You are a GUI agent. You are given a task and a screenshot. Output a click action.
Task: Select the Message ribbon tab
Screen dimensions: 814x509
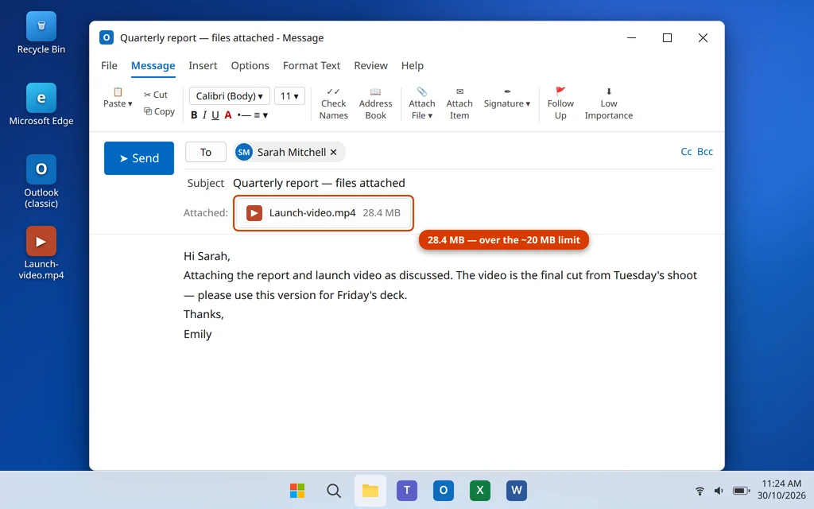[153, 65]
